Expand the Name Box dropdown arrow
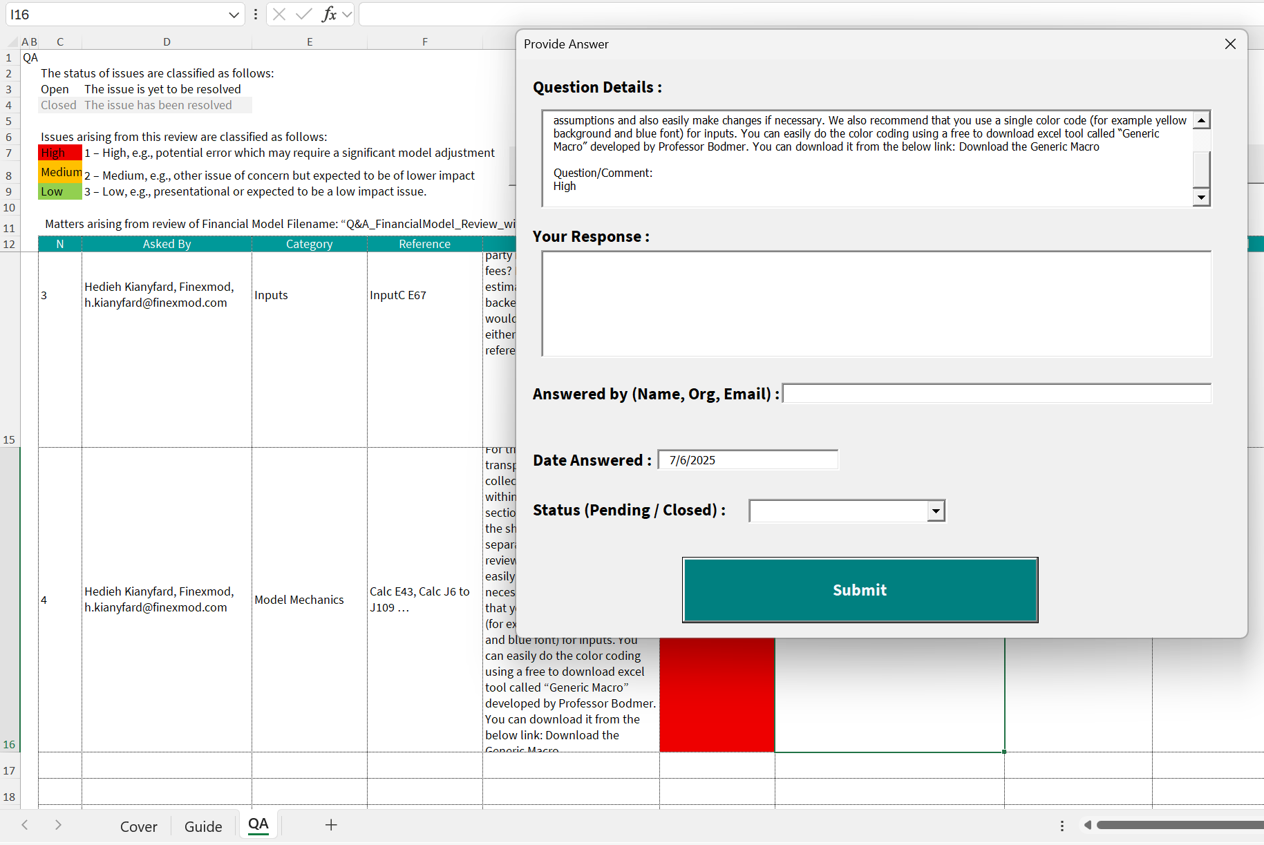 234,15
